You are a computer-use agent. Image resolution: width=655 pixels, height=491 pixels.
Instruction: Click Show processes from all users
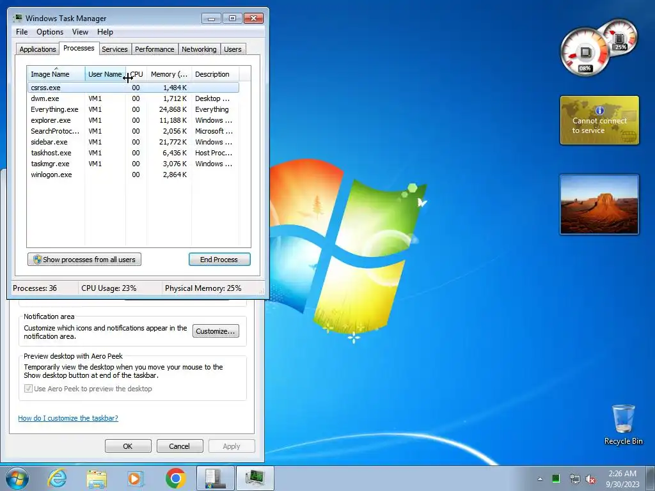pyautogui.click(x=84, y=260)
